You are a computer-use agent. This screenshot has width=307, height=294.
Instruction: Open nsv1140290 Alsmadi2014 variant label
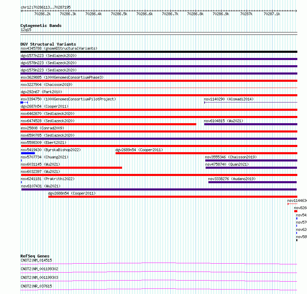click(x=229, y=99)
